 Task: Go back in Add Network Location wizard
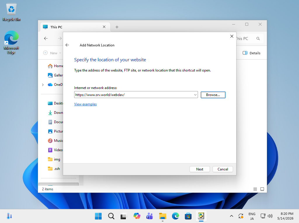click(x=67, y=45)
